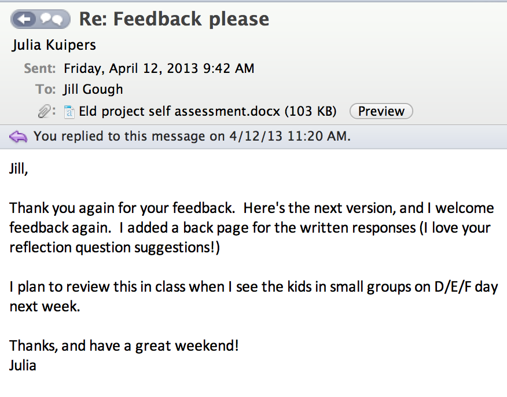Select sender name Julia Kuipers

click(54, 45)
